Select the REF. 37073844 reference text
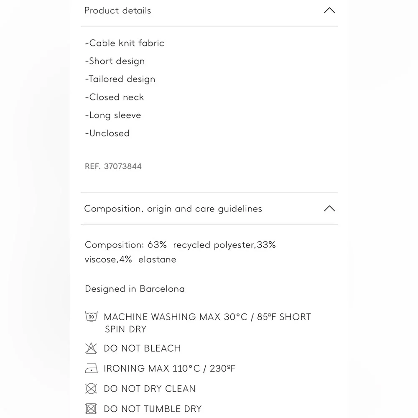 click(x=113, y=166)
